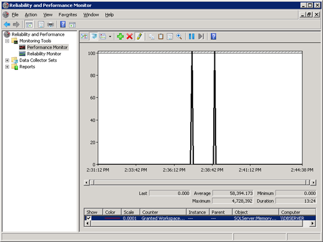Open the Favorites menu
323x242 pixels.
68,15
